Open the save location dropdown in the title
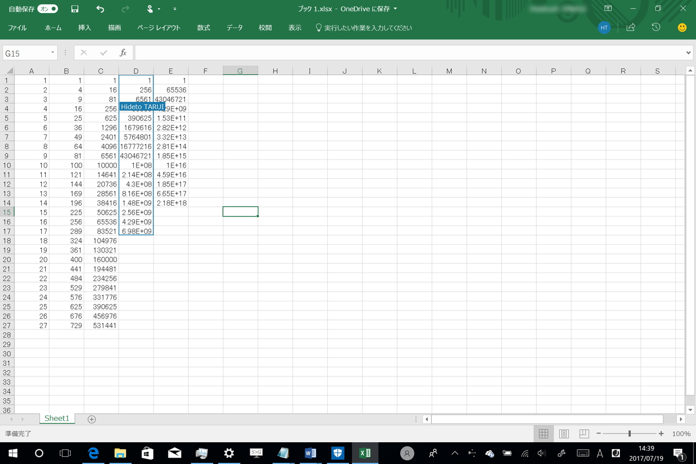Image resolution: width=696 pixels, height=464 pixels. 395,9
